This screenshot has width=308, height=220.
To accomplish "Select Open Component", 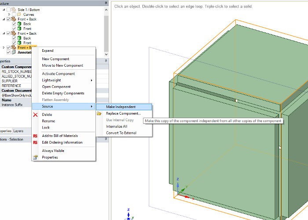I will tap(64, 87).
